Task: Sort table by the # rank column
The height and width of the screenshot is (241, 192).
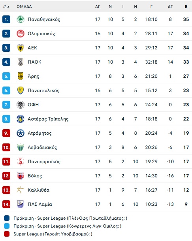Action: [6, 7]
